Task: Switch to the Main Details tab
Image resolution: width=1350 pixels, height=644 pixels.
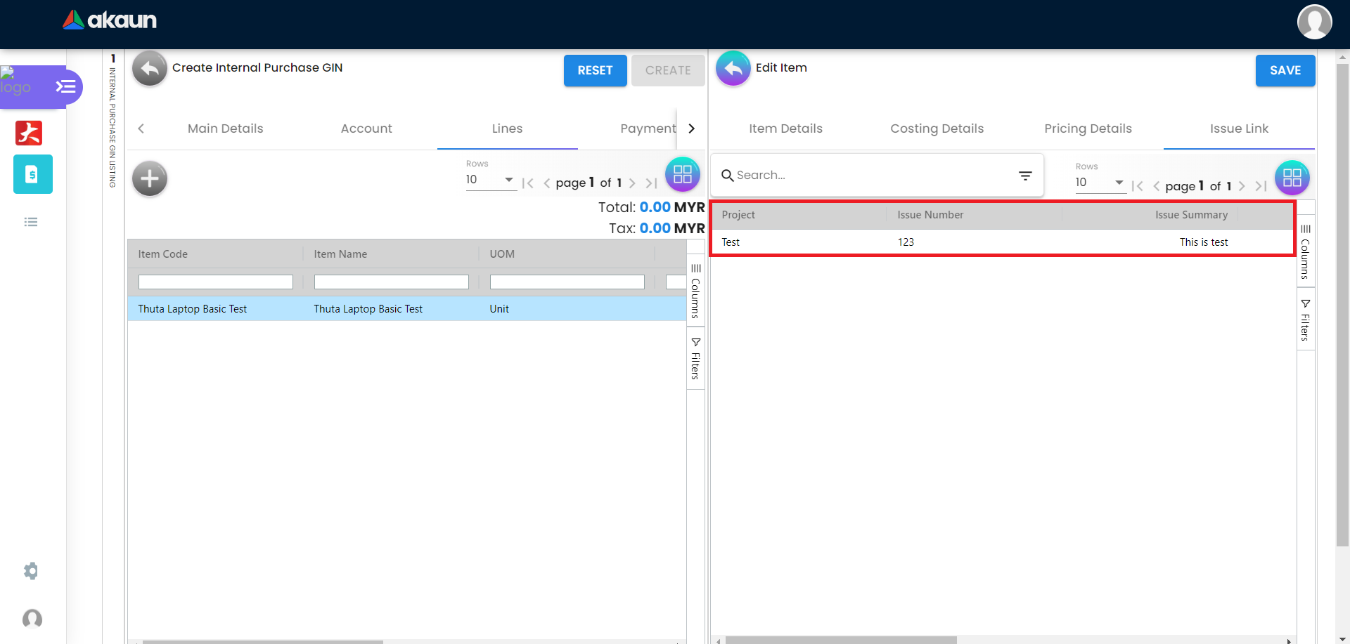Action: 225,129
